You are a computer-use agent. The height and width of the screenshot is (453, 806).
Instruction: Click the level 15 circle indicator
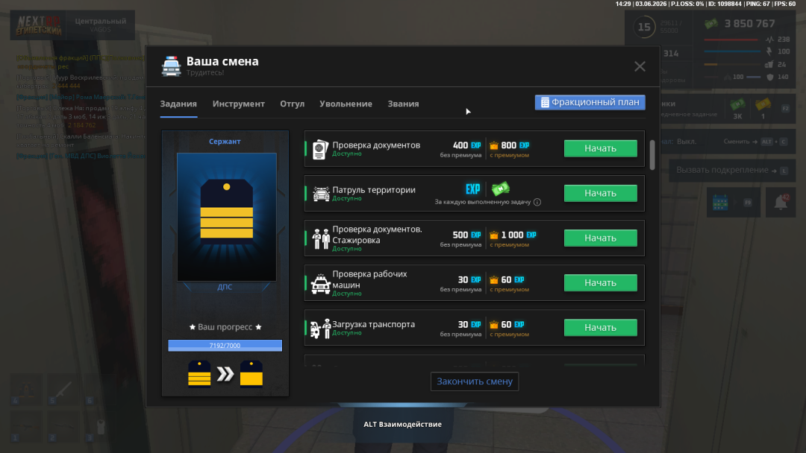644,27
